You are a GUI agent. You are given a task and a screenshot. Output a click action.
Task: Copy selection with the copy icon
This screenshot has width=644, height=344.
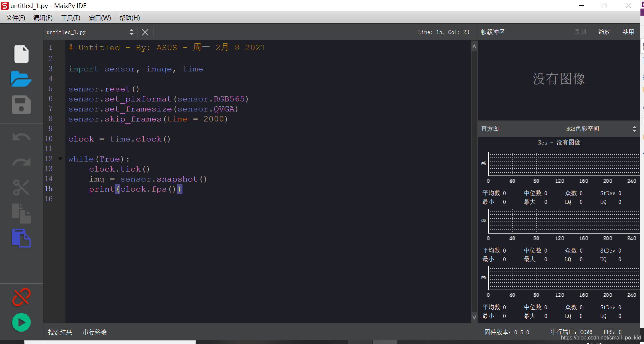pos(21,213)
